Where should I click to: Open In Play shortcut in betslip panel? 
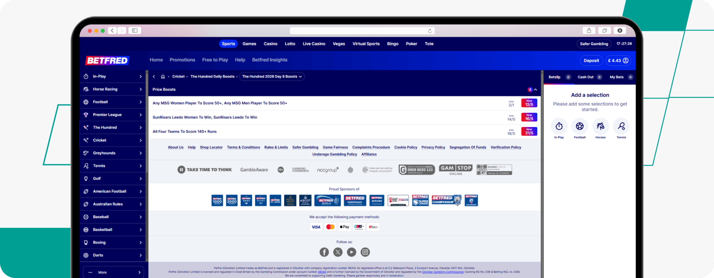(x=559, y=126)
